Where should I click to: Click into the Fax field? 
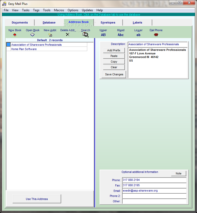tap(154, 185)
